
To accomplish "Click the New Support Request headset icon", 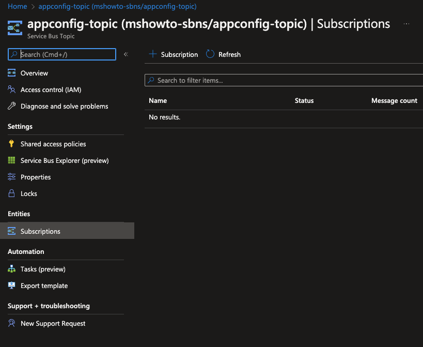I will (x=11, y=323).
